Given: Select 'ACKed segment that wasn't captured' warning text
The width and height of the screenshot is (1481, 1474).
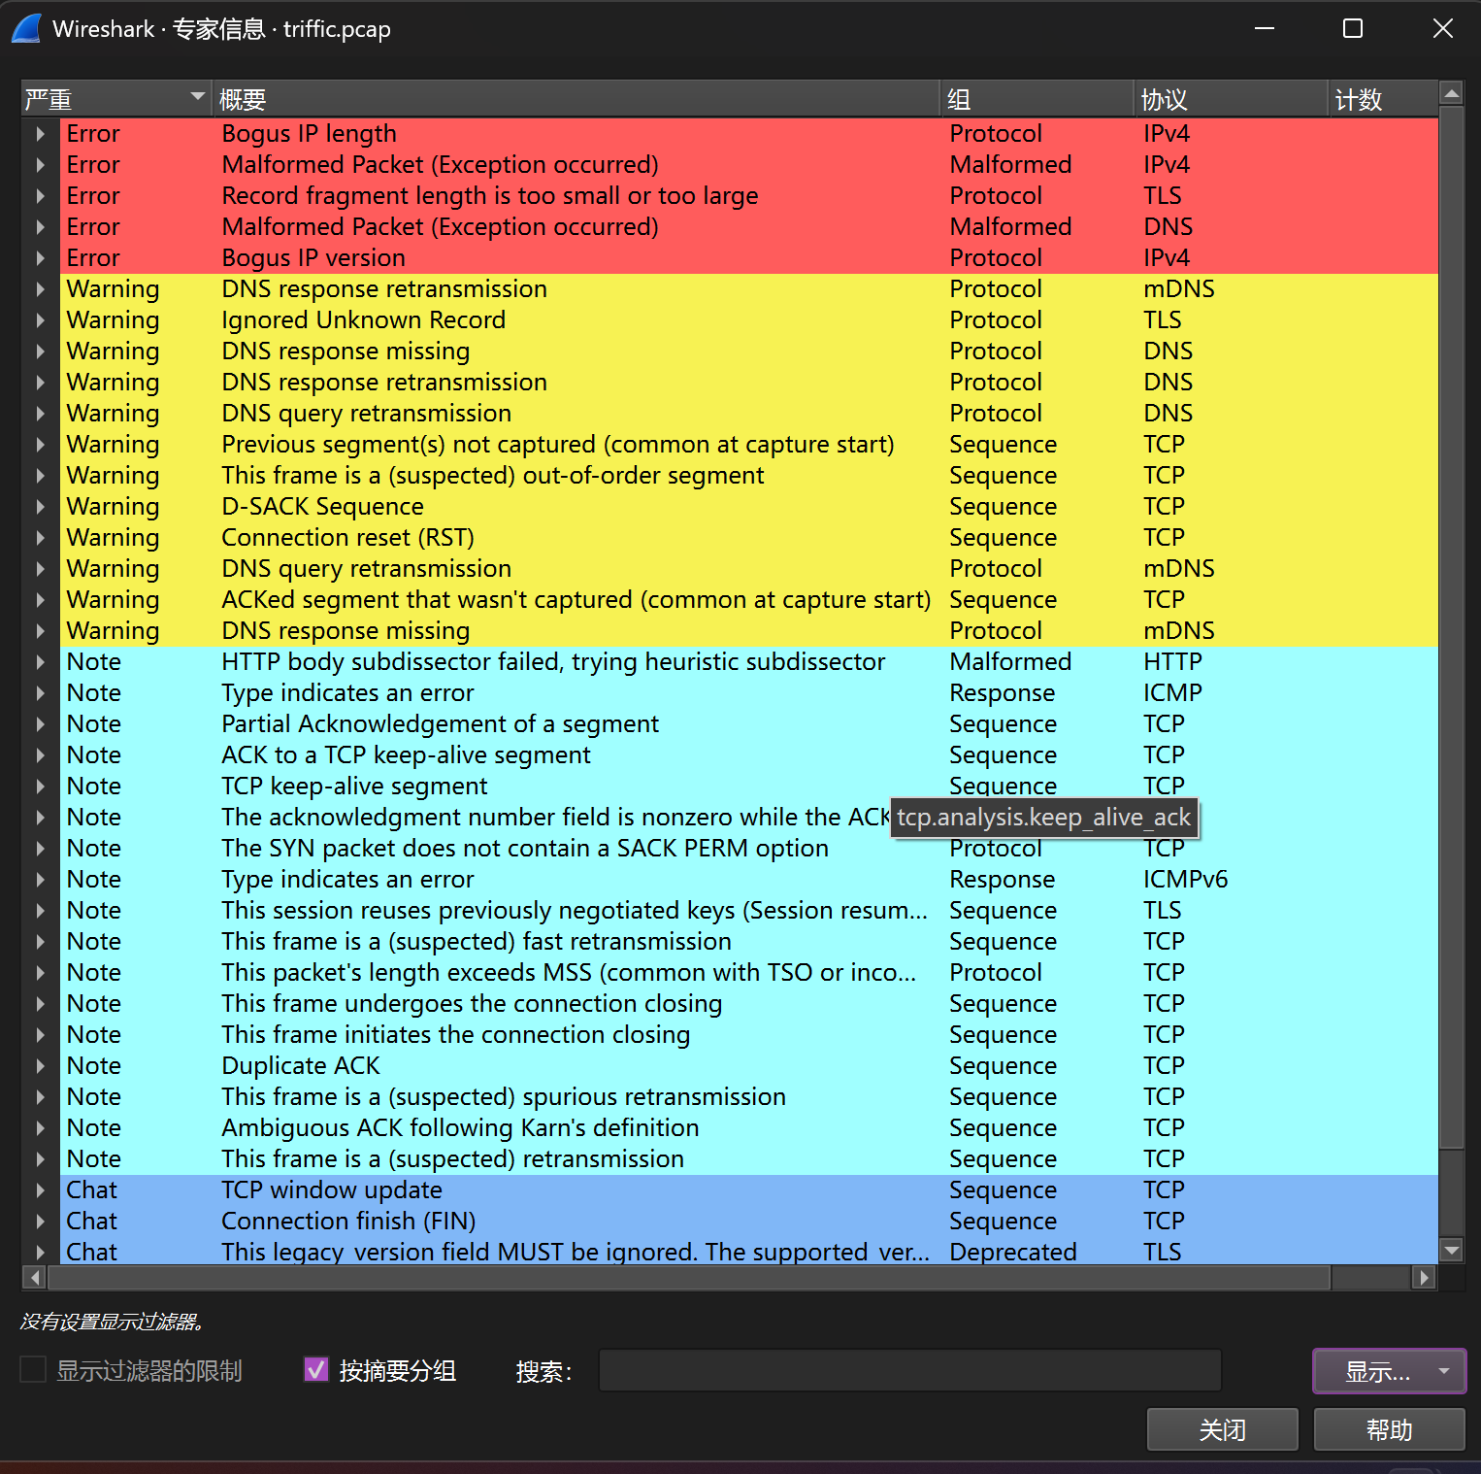Looking at the screenshot, I should [x=576, y=600].
